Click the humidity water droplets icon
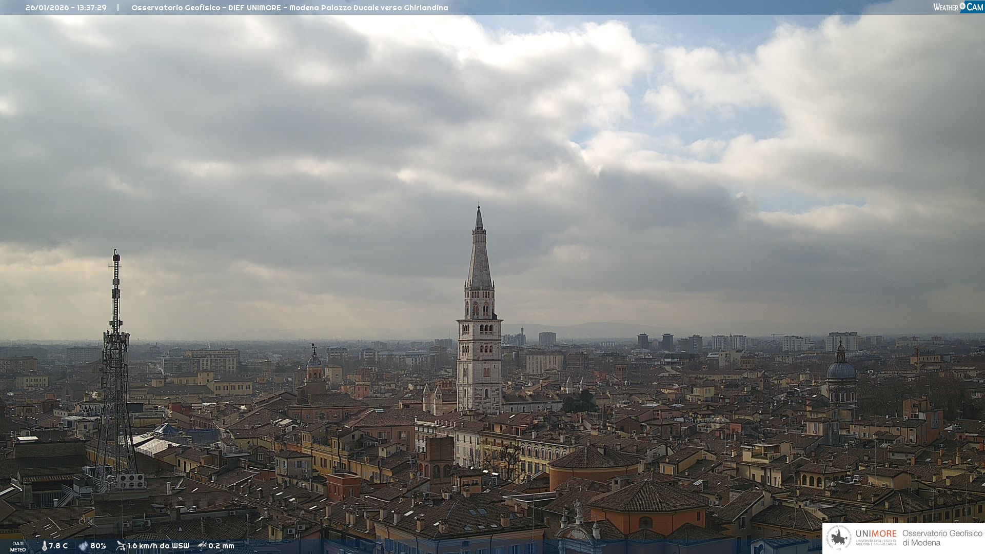 coord(83,546)
